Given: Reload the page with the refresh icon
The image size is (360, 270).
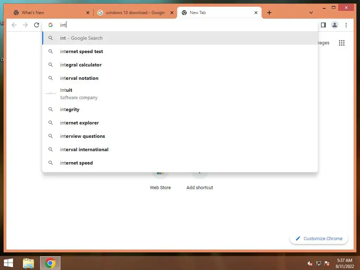Looking at the screenshot, I should tap(37, 25).
